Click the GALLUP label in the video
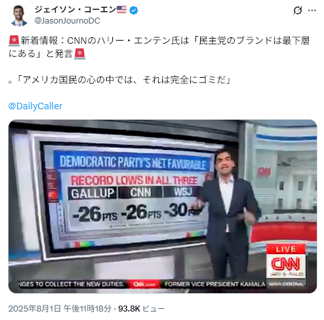 (x=92, y=193)
